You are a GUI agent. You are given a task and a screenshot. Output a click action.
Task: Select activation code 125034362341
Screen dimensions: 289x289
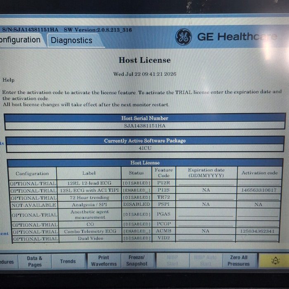[257, 231]
